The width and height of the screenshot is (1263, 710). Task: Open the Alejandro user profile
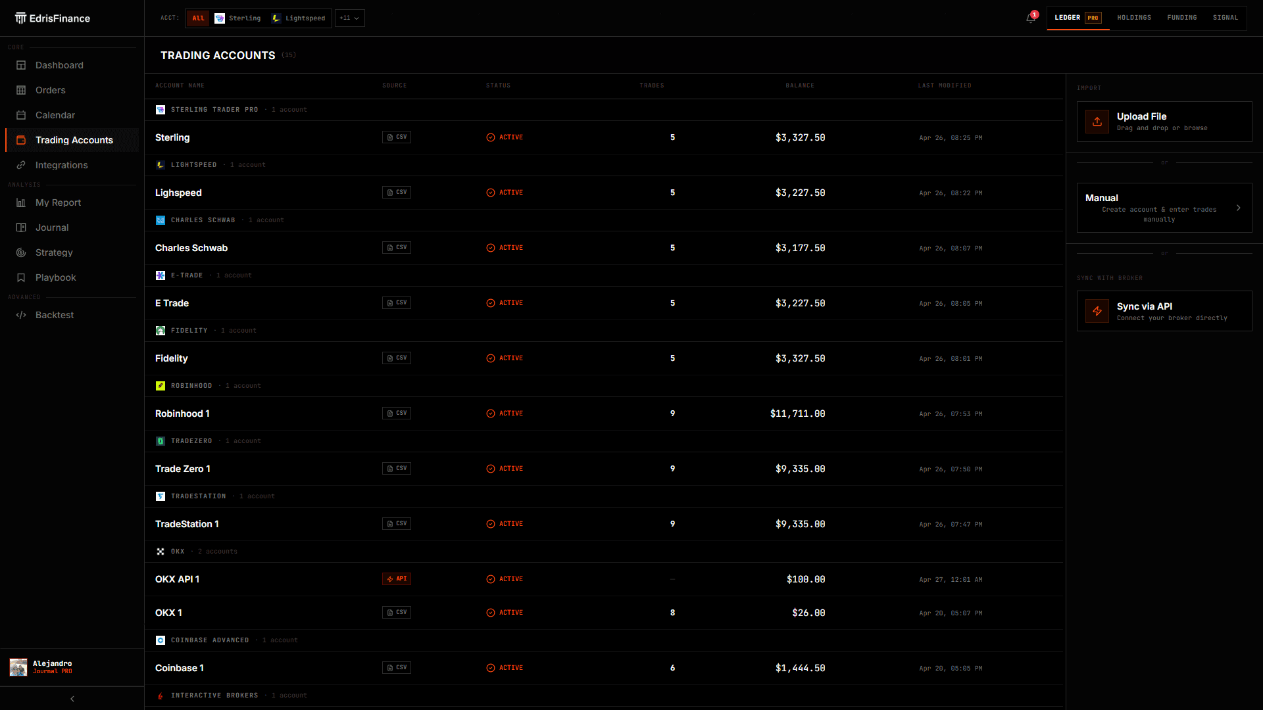pos(72,667)
